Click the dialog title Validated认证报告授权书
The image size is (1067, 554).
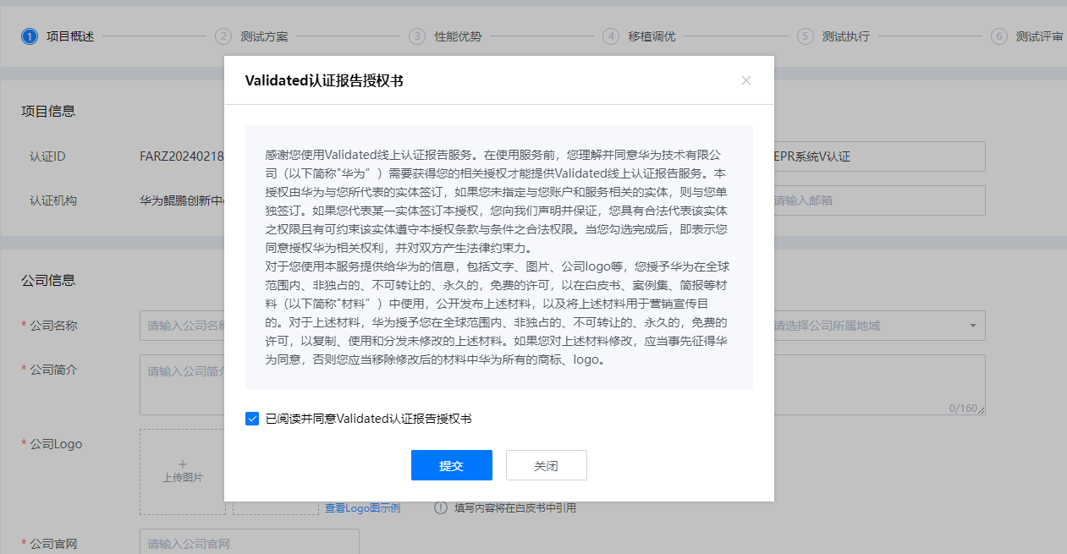click(324, 81)
